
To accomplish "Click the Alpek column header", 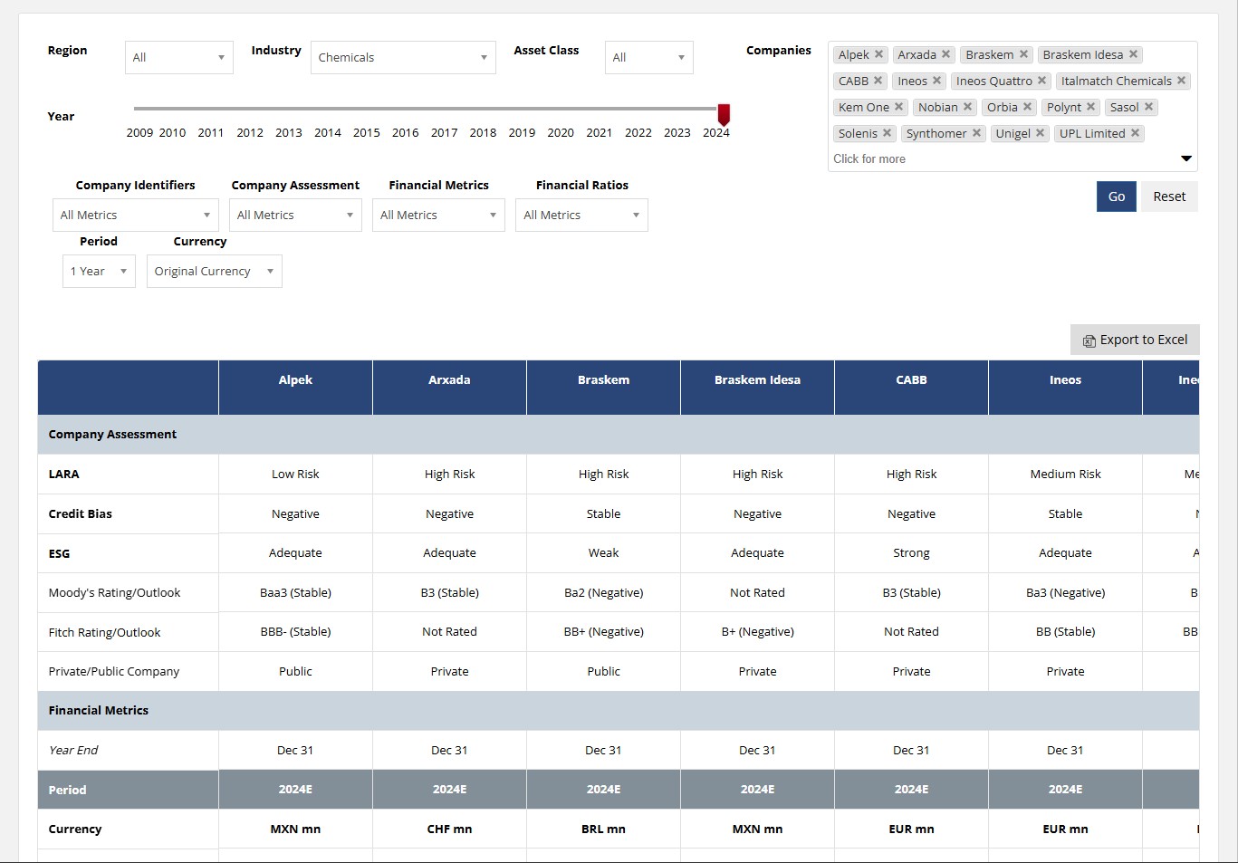I will click(x=295, y=388).
